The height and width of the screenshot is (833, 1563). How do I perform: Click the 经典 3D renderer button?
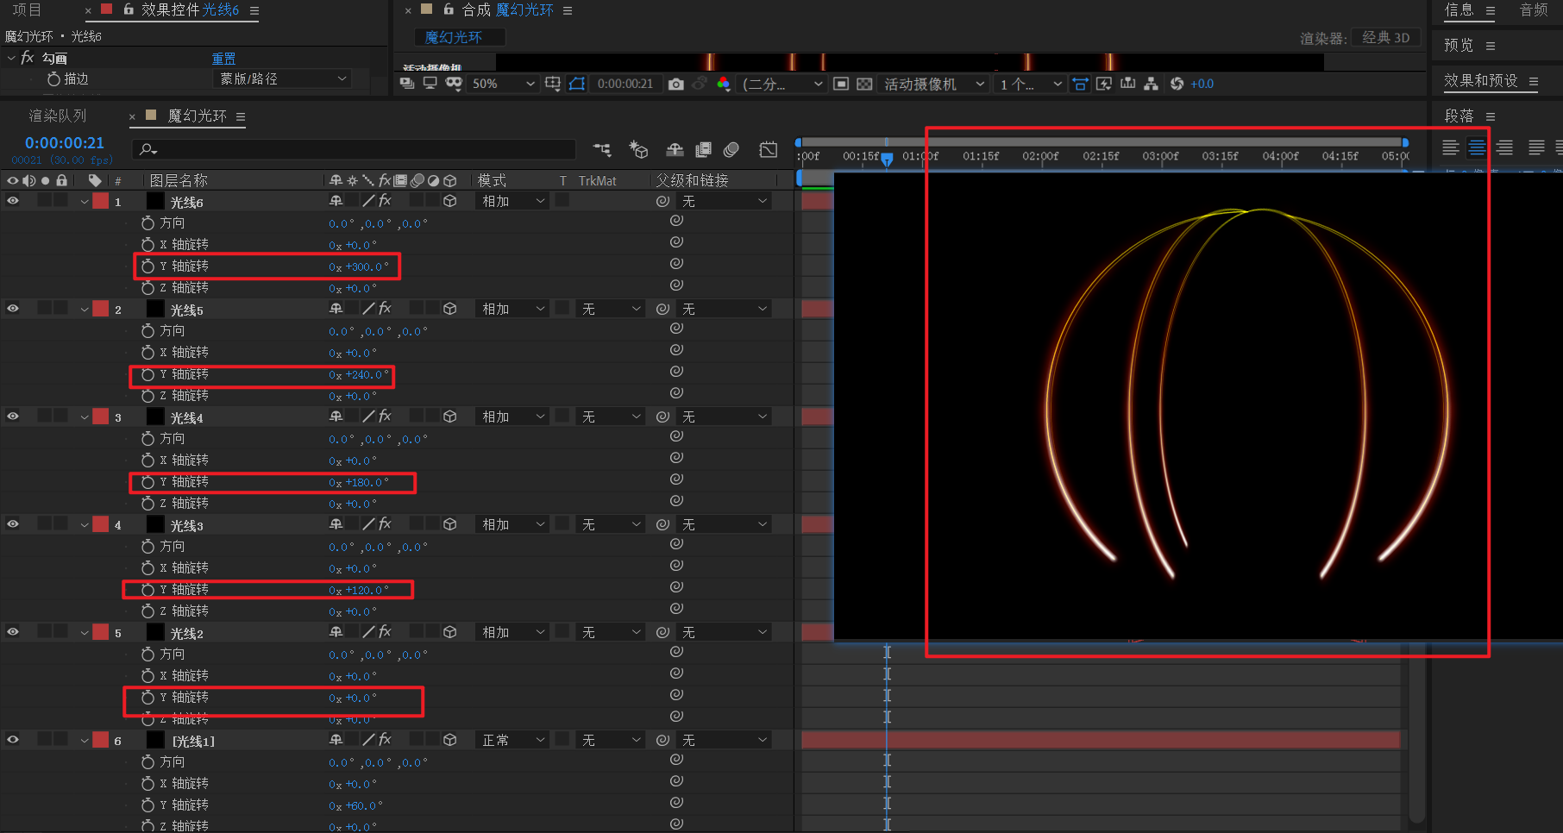pyautogui.click(x=1386, y=37)
